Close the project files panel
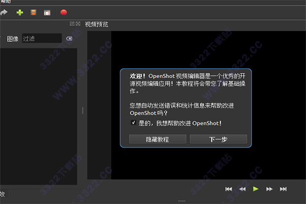The image size is (306, 204). [x=78, y=23]
